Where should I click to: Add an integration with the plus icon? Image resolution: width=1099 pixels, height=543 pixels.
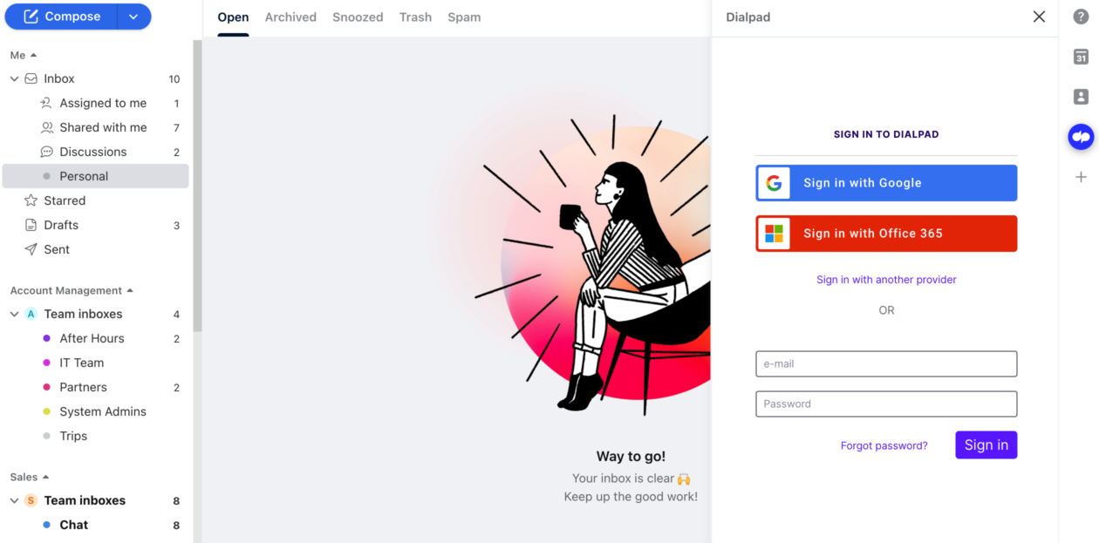1081,177
